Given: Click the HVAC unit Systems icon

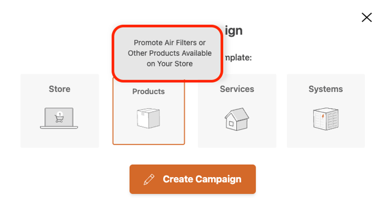Looking at the screenshot, I should [x=325, y=119].
